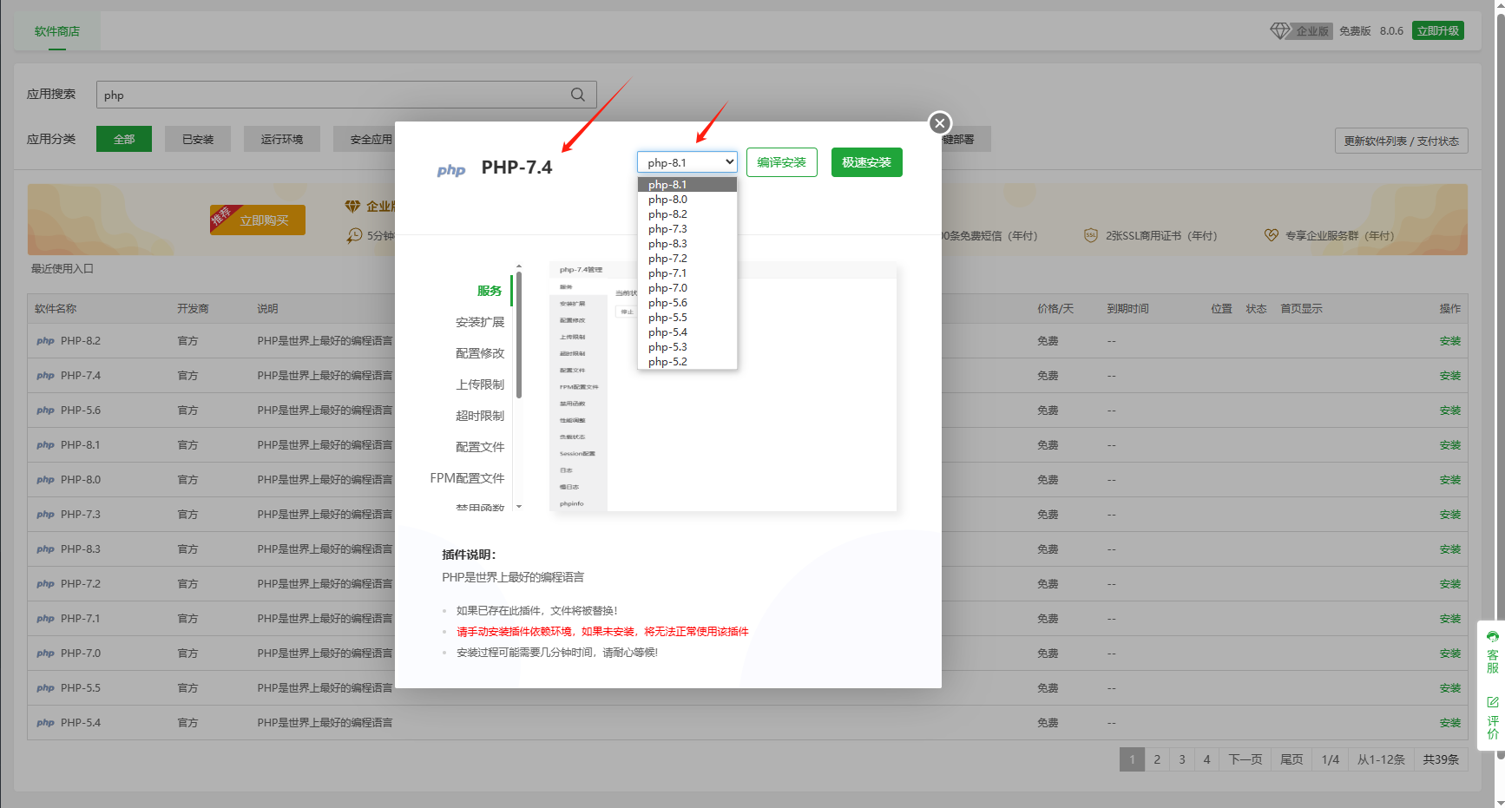The width and height of the screenshot is (1505, 808).
Task: Click the 下一页 pagination button
Action: 1245,759
